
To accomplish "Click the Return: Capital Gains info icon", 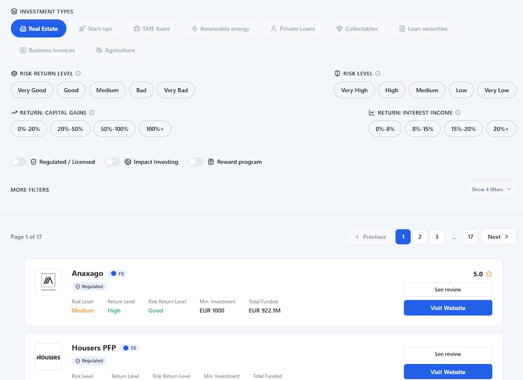I will 92,113.
